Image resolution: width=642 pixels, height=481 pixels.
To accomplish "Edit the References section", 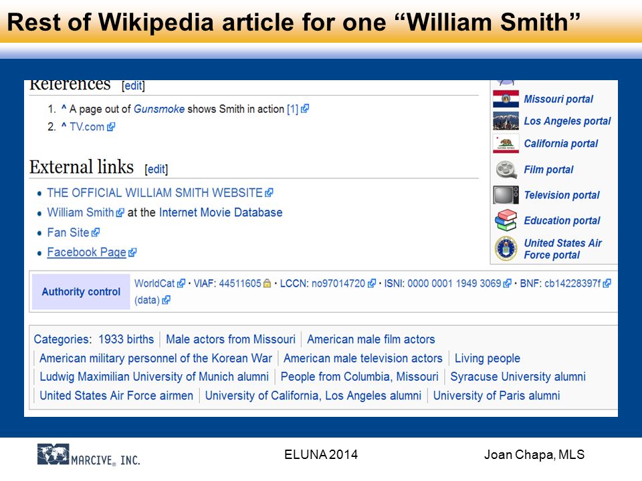I will [133, 86].
